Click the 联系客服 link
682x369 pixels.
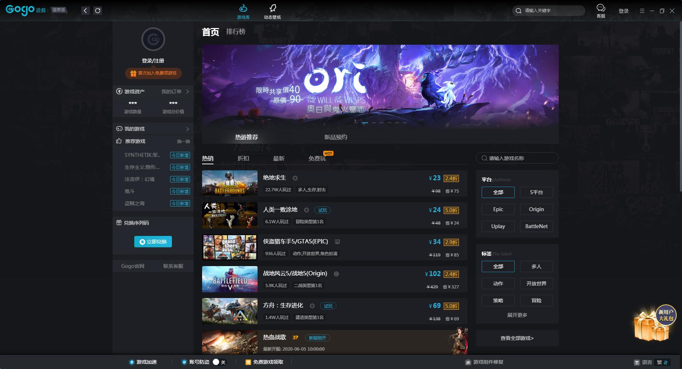173,266
